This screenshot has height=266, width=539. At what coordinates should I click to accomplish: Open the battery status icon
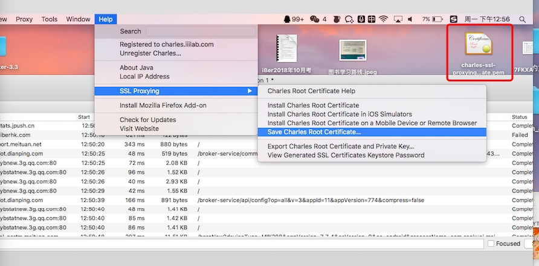click(437, 19)
